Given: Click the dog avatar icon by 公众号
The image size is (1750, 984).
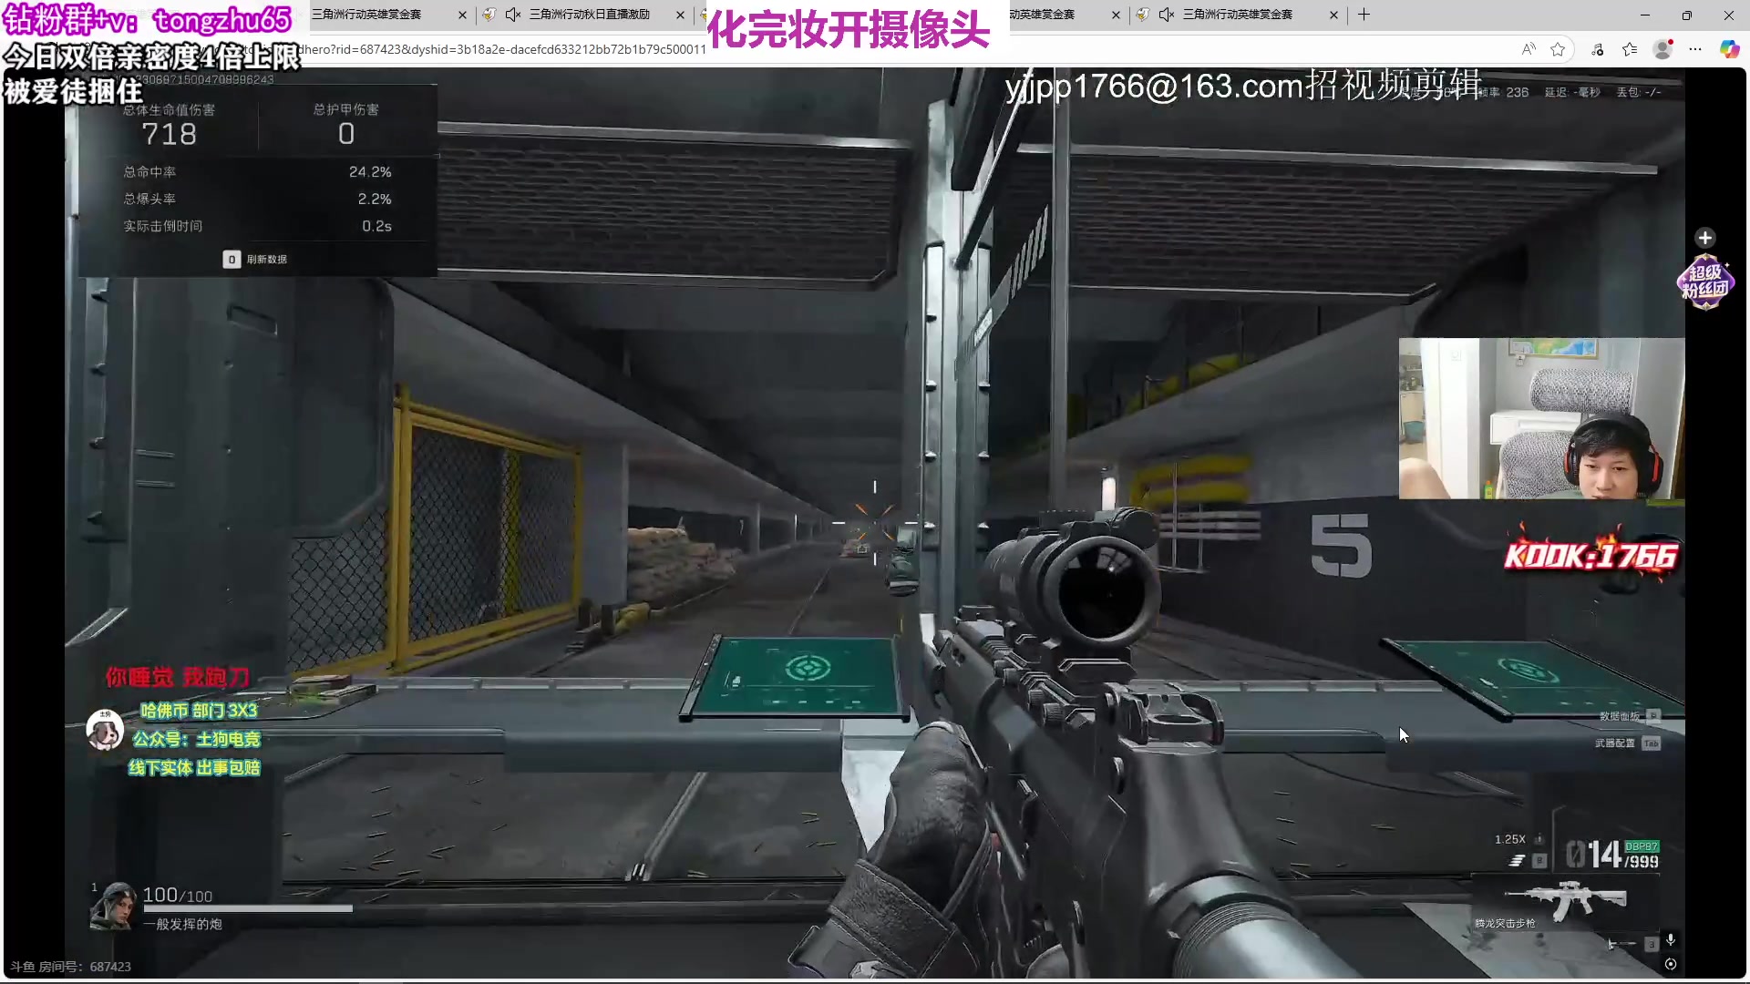Looking at the screenshot, I should (105, 730).
